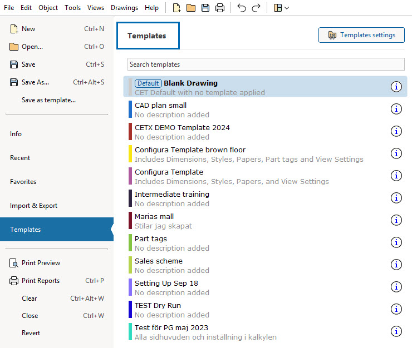
Task: Show info for Test för PG maj 2023
Action: point(396,331)
